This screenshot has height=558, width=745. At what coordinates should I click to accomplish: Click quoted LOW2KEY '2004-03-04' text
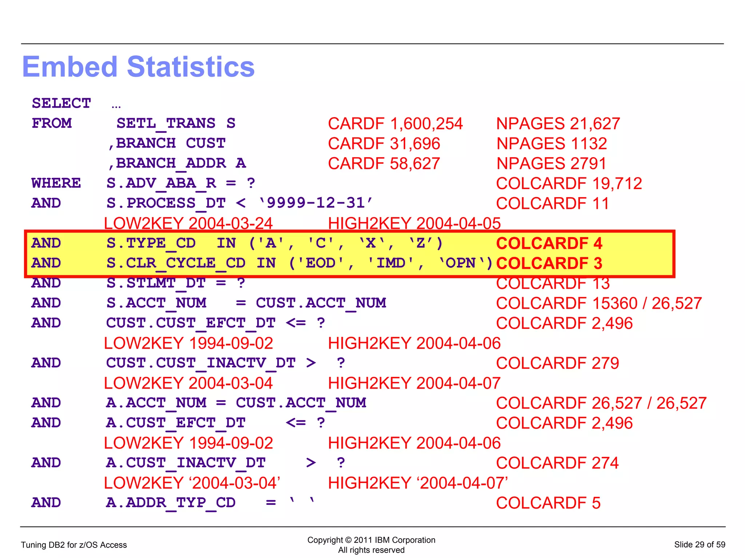pyautogui.click(x=192, y=483)
